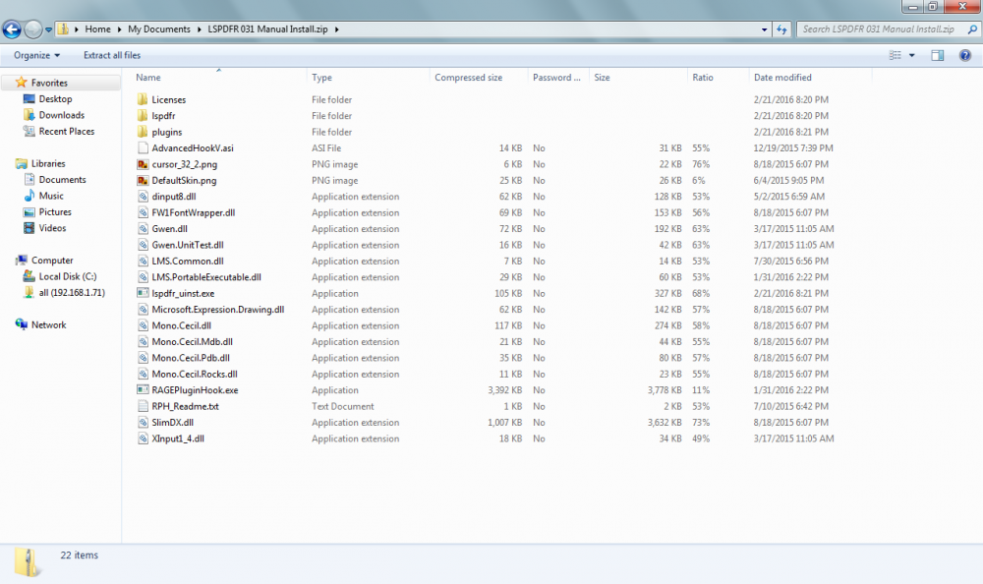Select the RAGEPluginHook.exe application icon
Image resolution: width=983 pixels, height=584 pixels.
(143, 390)
